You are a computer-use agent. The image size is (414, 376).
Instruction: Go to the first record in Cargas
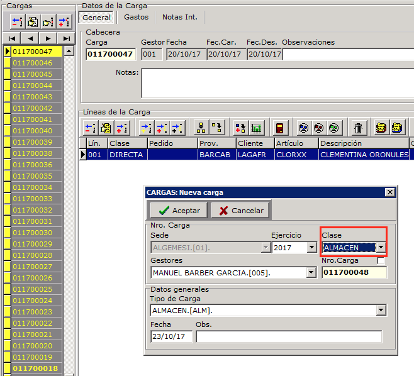[x=13, y=39]
